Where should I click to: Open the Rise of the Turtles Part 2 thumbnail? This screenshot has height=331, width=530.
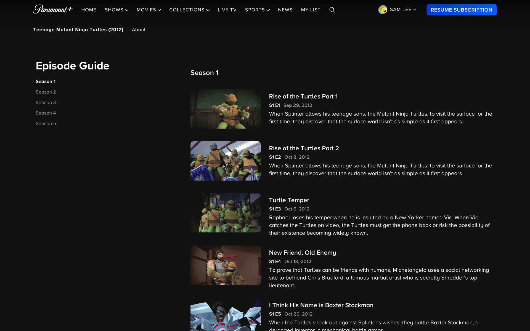coord(226,161)
